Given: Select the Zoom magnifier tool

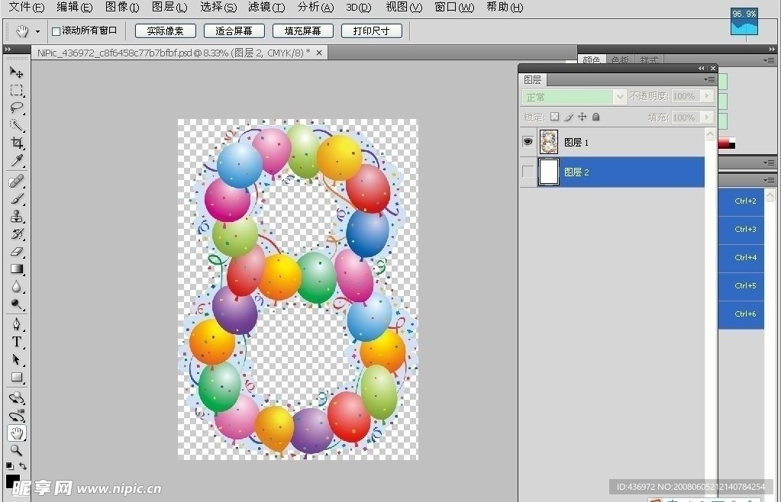Looking at the screenshot, I should point(17,451).
